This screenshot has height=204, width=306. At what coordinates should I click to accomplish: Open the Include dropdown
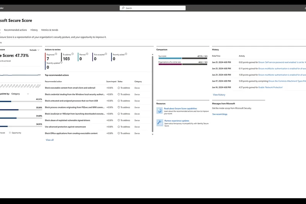34,50
